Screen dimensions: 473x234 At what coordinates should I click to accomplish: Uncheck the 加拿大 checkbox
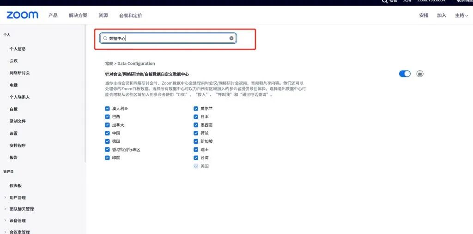coord(107,125)
